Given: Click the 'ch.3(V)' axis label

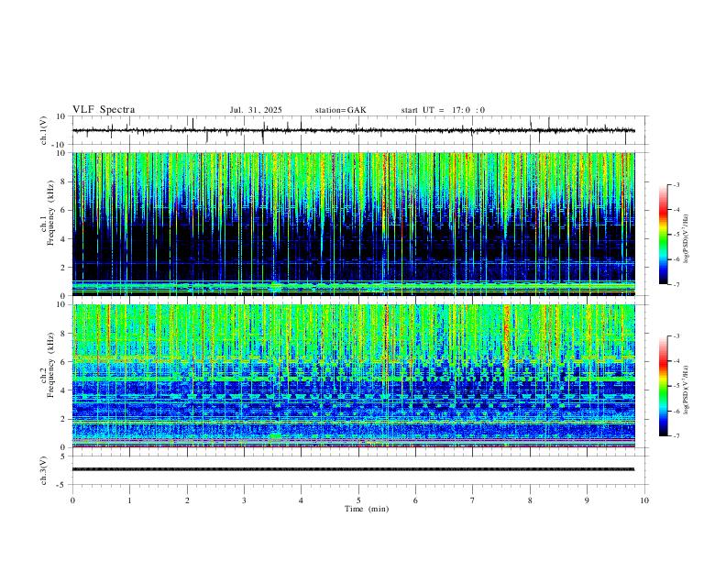Looking at the screenshot, I should [44, 470].
